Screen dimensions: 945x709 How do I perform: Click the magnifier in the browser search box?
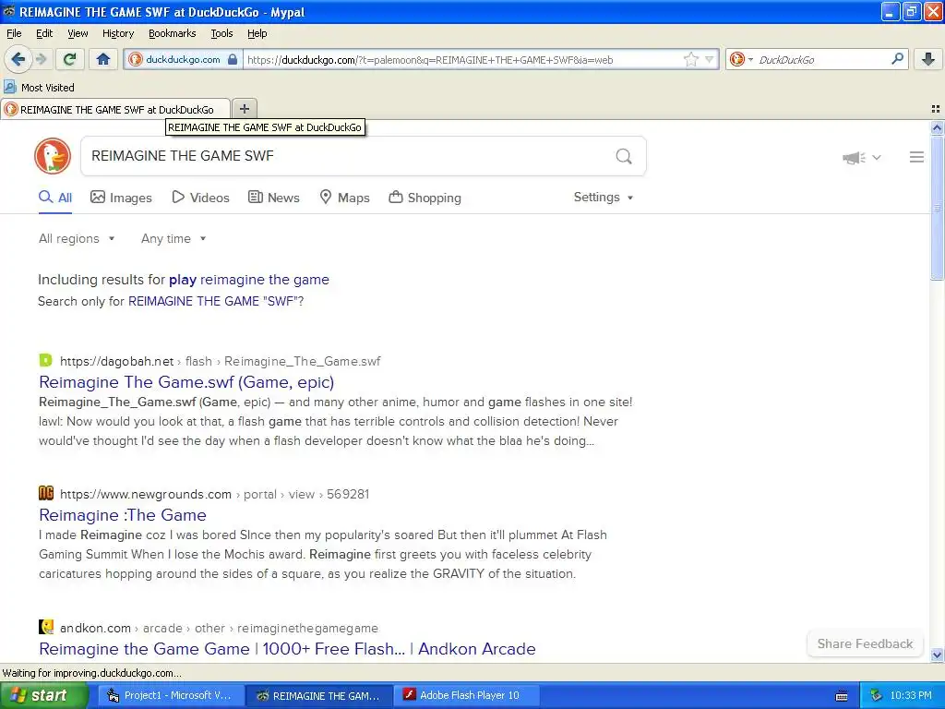point(897,59)
